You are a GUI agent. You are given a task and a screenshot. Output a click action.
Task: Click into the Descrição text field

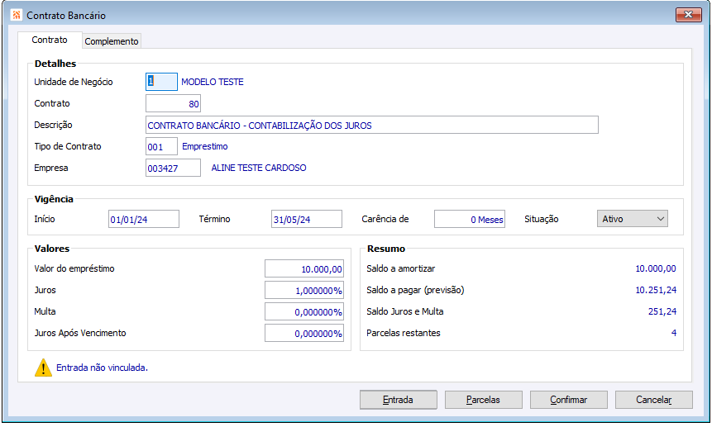click(372, 125)
